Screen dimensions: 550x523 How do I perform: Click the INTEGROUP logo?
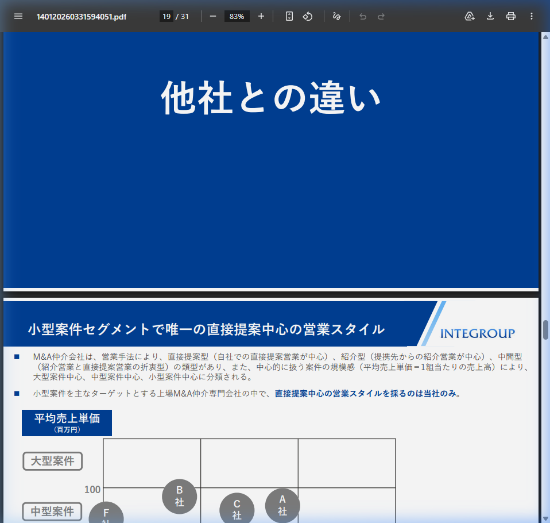tap(477, 334)
